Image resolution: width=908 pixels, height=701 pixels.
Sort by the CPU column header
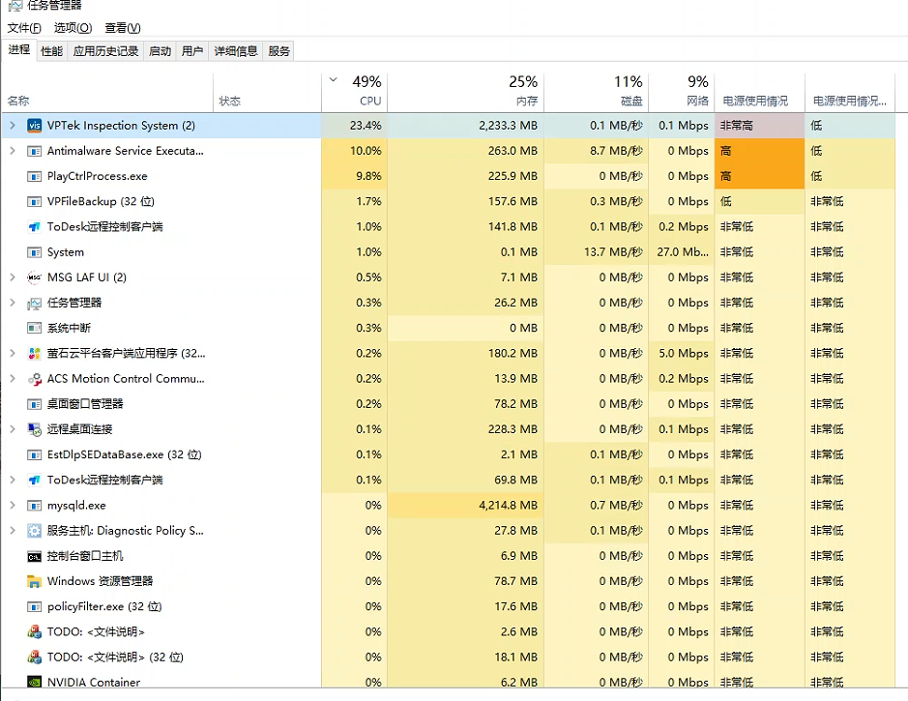(x=354, y=92)
